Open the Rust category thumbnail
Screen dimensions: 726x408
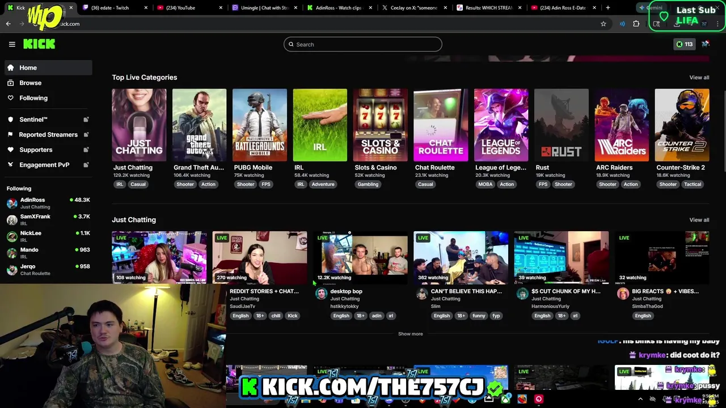(561, 125)
